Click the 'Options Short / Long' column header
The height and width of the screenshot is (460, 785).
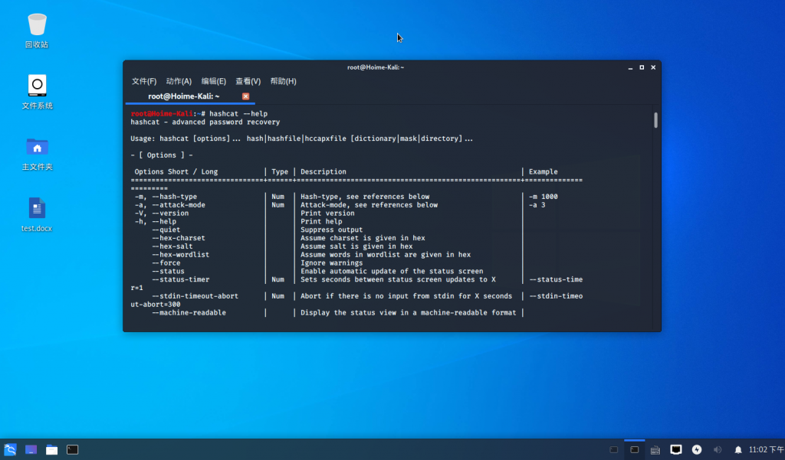click(x=176, y=171)
